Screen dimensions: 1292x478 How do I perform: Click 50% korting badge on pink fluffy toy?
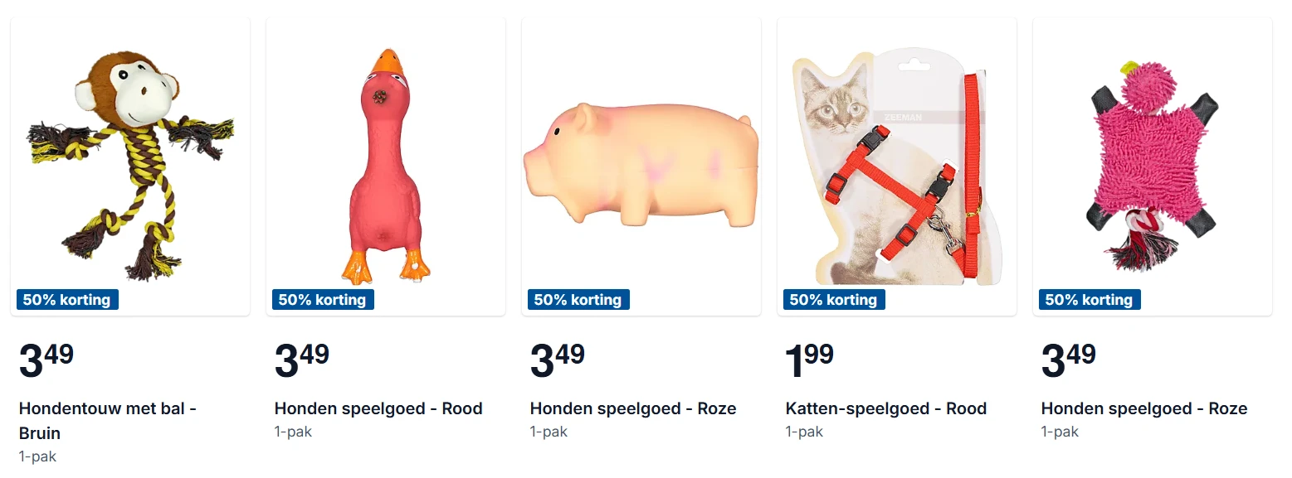coord(1090,300)
